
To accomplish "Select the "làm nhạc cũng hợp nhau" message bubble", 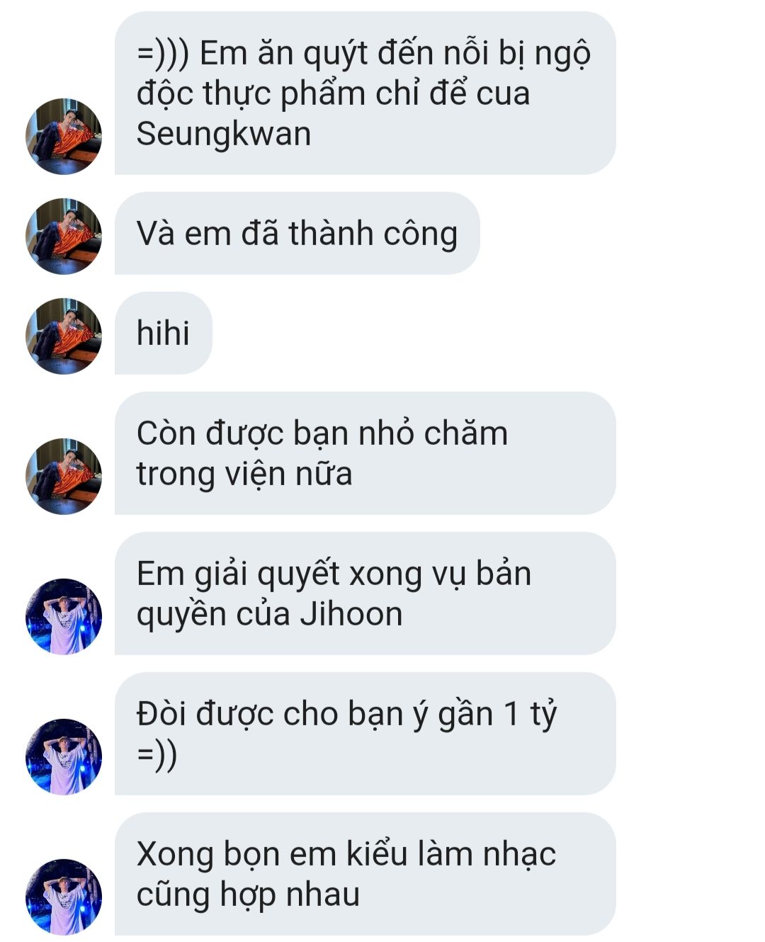I will pyautogui.click(x=365, y=874).
